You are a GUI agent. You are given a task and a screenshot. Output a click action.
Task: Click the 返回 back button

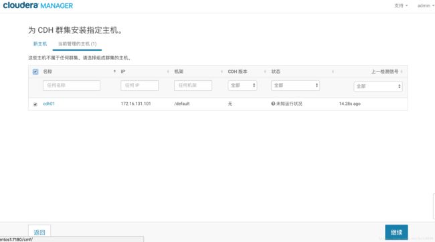tap(39, 232)
